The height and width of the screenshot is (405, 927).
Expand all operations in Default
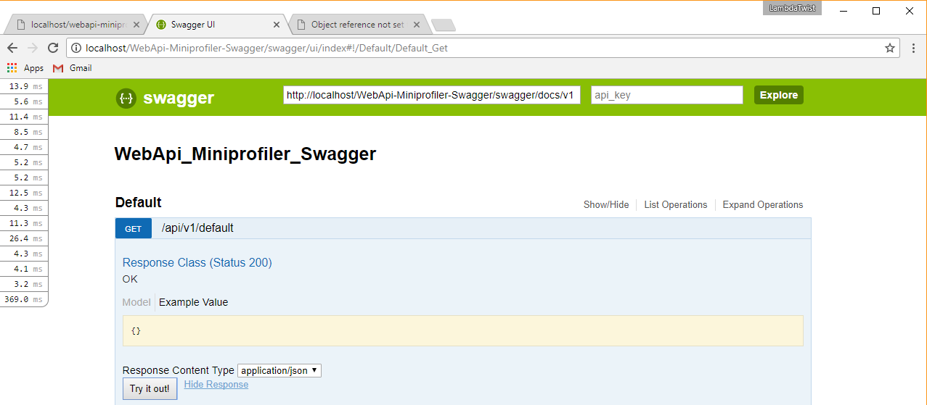point(762,205)
